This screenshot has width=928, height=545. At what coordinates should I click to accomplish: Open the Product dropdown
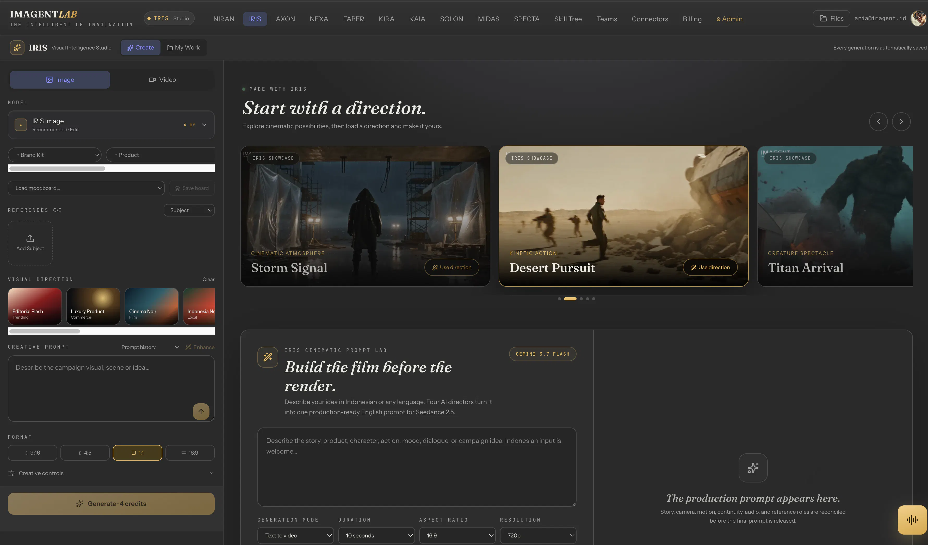[160, 155]
